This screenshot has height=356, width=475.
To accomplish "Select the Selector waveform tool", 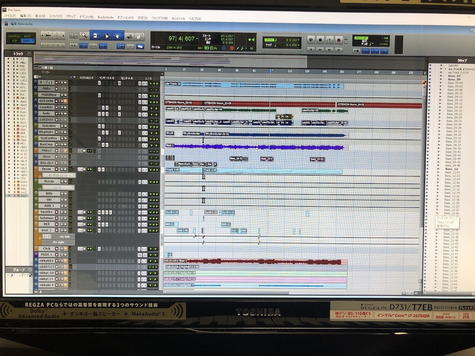I will coord(107,36).
